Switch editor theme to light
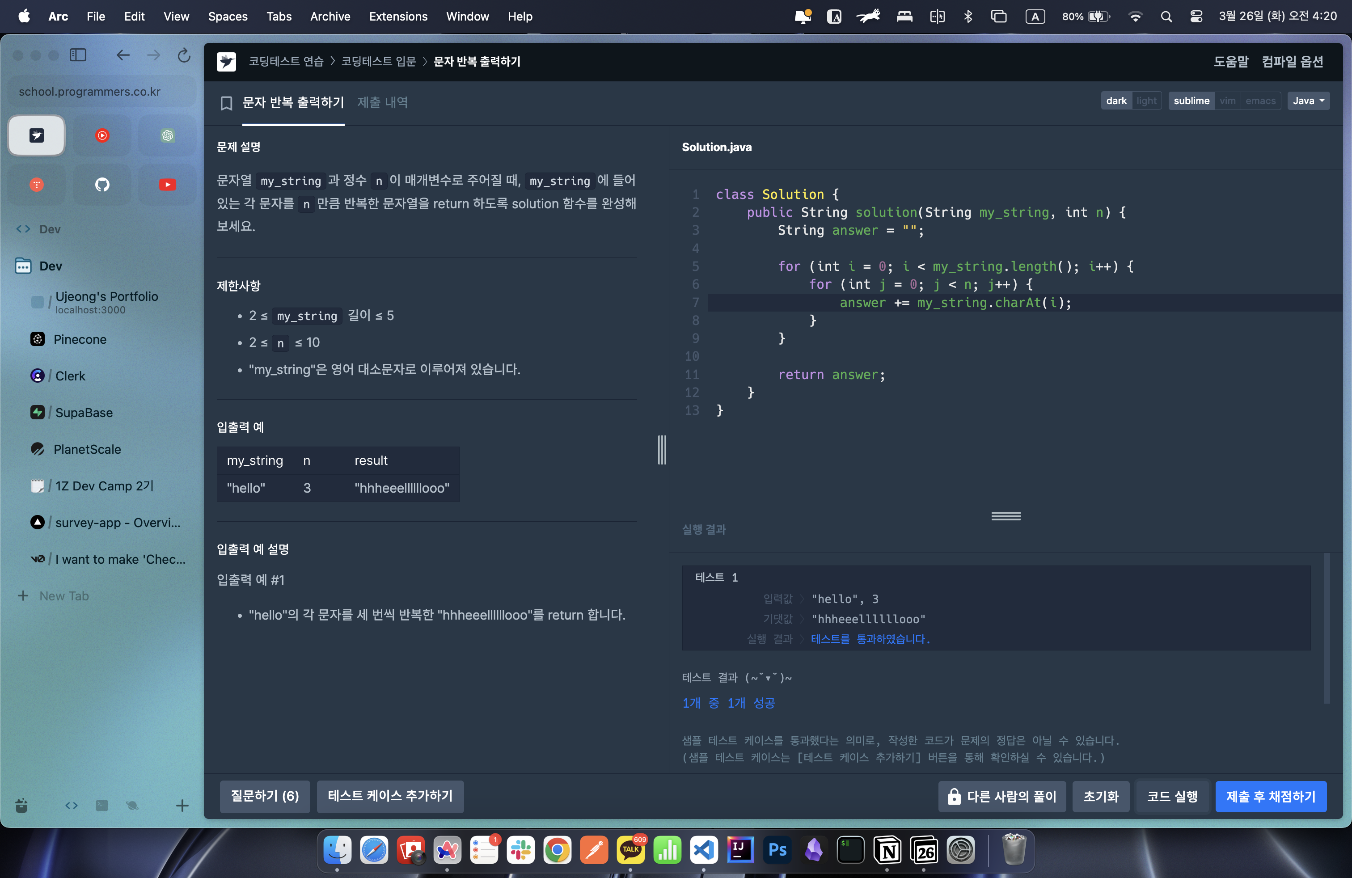1352x878 pixels. [1146, 101]
